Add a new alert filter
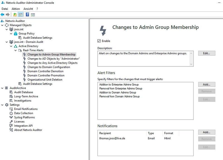Screen dimensions: 223x160 [x=207, y=85]
